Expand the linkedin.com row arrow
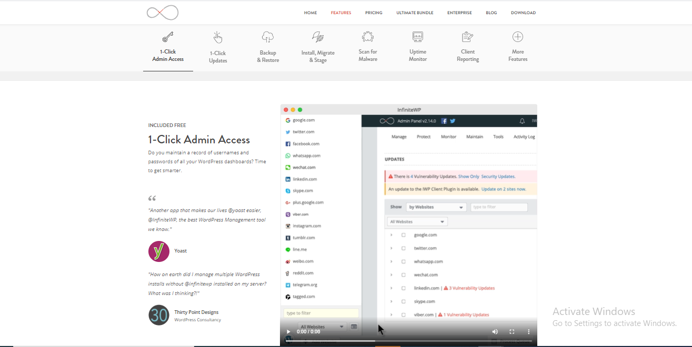692x347 pixels. tap(391, 288)
